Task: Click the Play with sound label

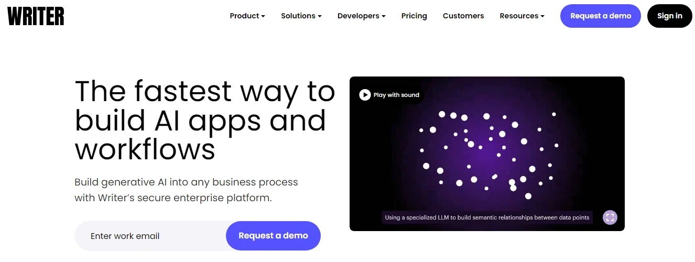Action: [x=396, y=95]
